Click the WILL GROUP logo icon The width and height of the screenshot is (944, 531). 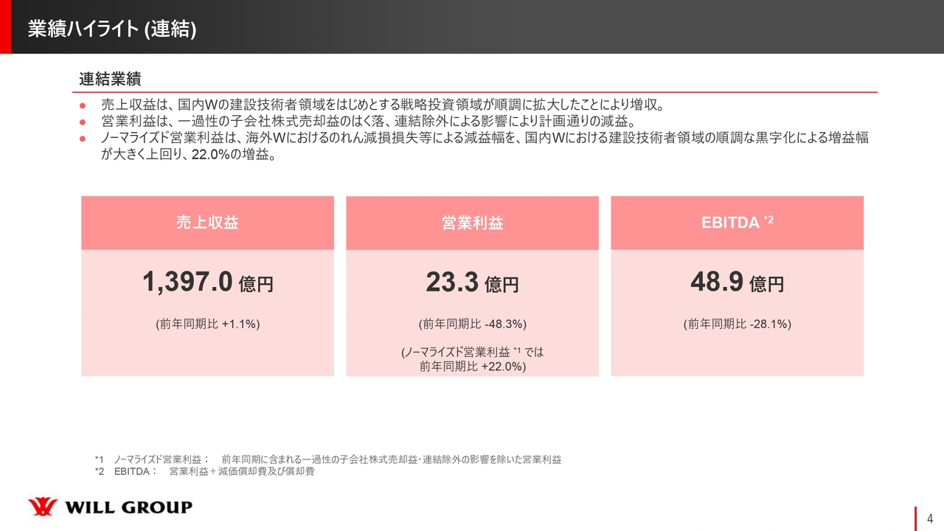point(42,507)
